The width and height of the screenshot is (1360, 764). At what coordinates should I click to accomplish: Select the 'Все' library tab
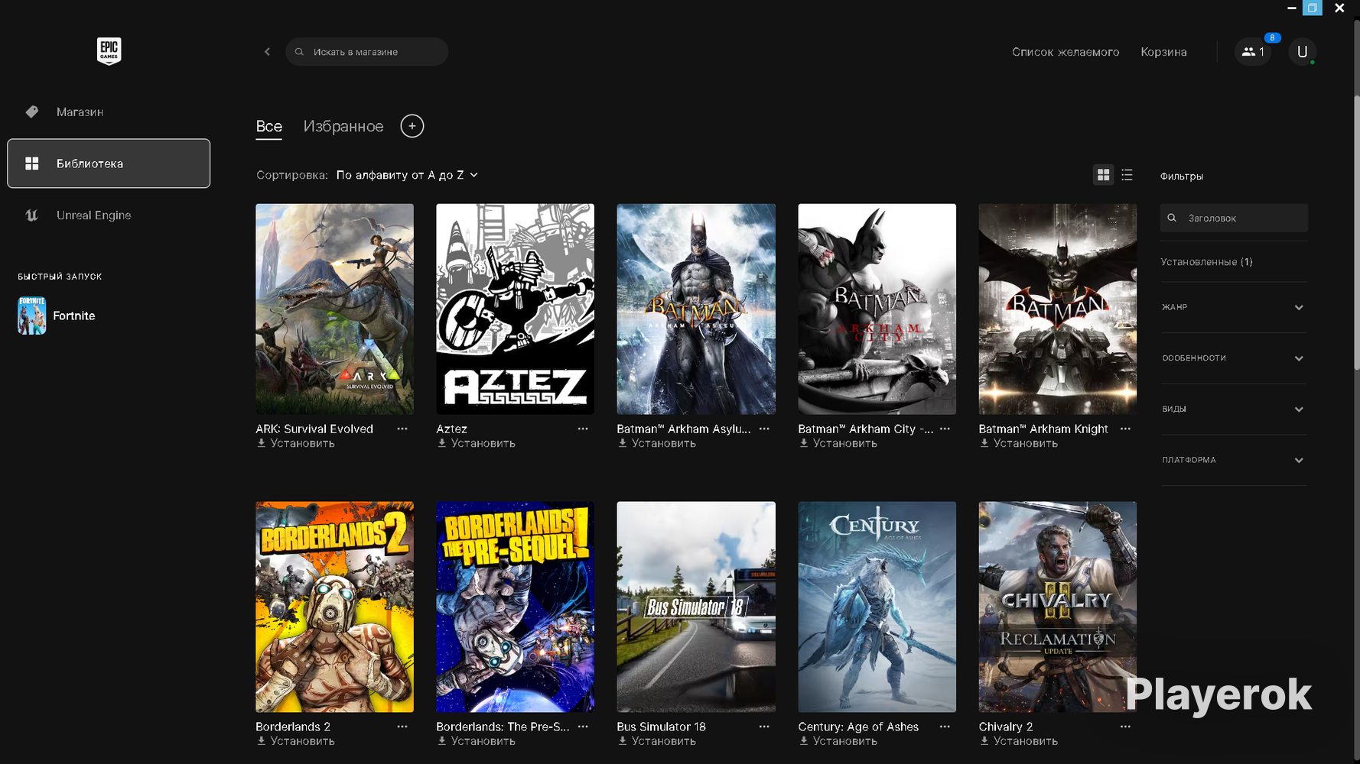click(x=269, y=127)
